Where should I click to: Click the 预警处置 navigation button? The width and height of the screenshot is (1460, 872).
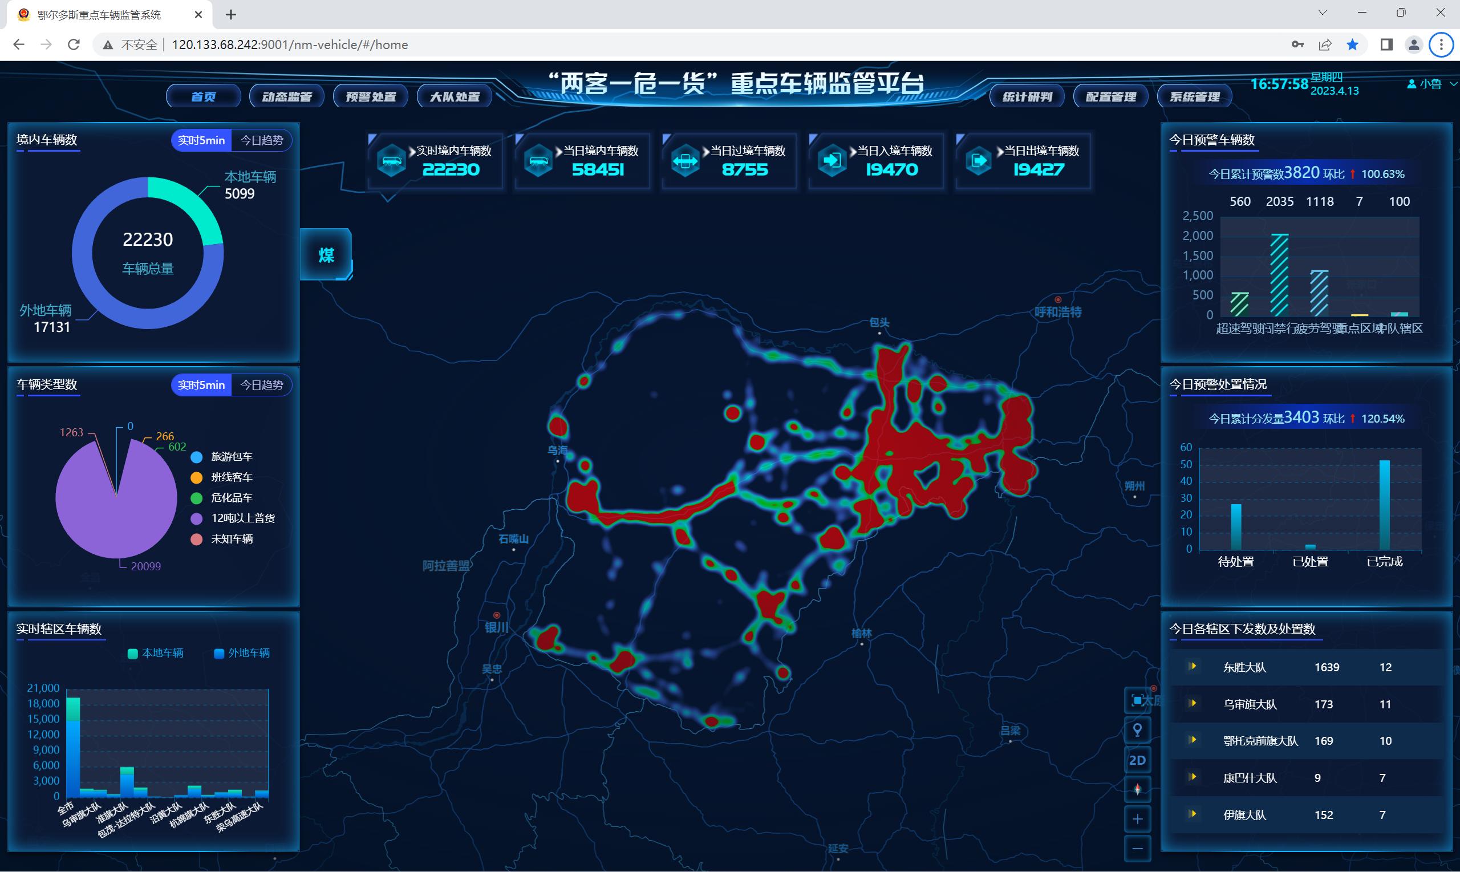pos(371,96)
